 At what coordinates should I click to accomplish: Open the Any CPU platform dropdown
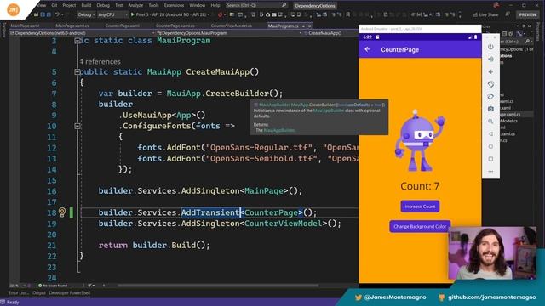[x=112, y=14]
